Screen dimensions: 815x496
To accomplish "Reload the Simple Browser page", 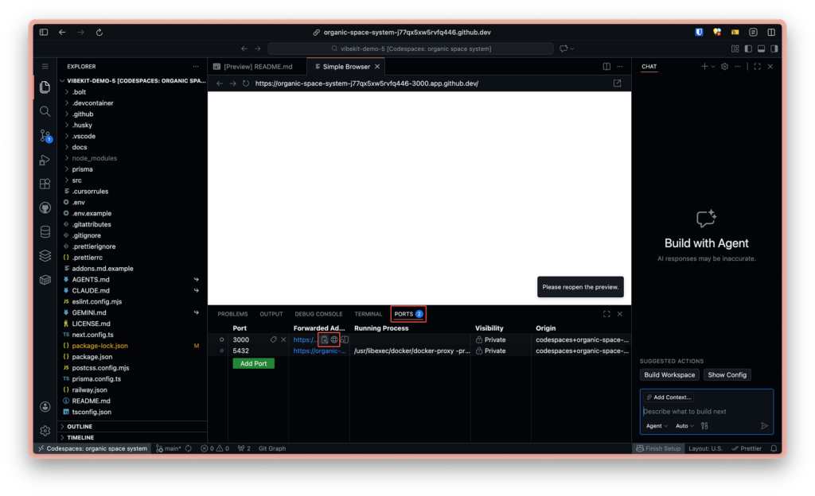I will pyautogui.click(x=246, y=83).
